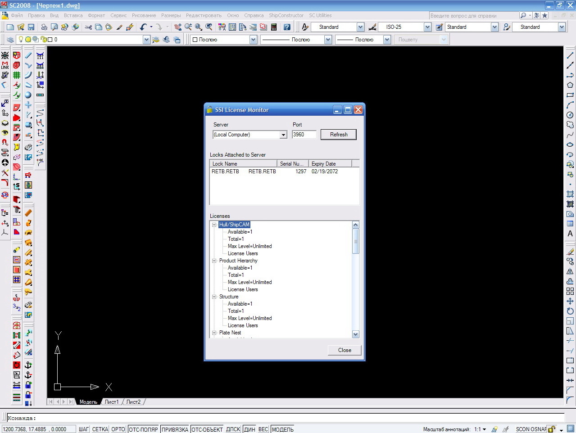The width and height of the screenshot is (576, 433).
Task: Open the ShipConstructor menu
Action: tap(286, 15)
